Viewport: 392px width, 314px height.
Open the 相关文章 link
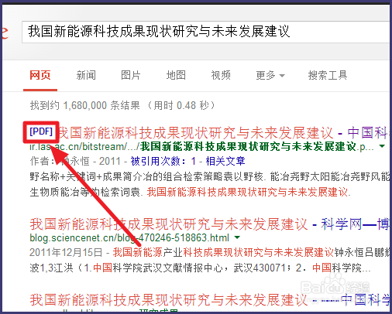click(x=225, y=162)
